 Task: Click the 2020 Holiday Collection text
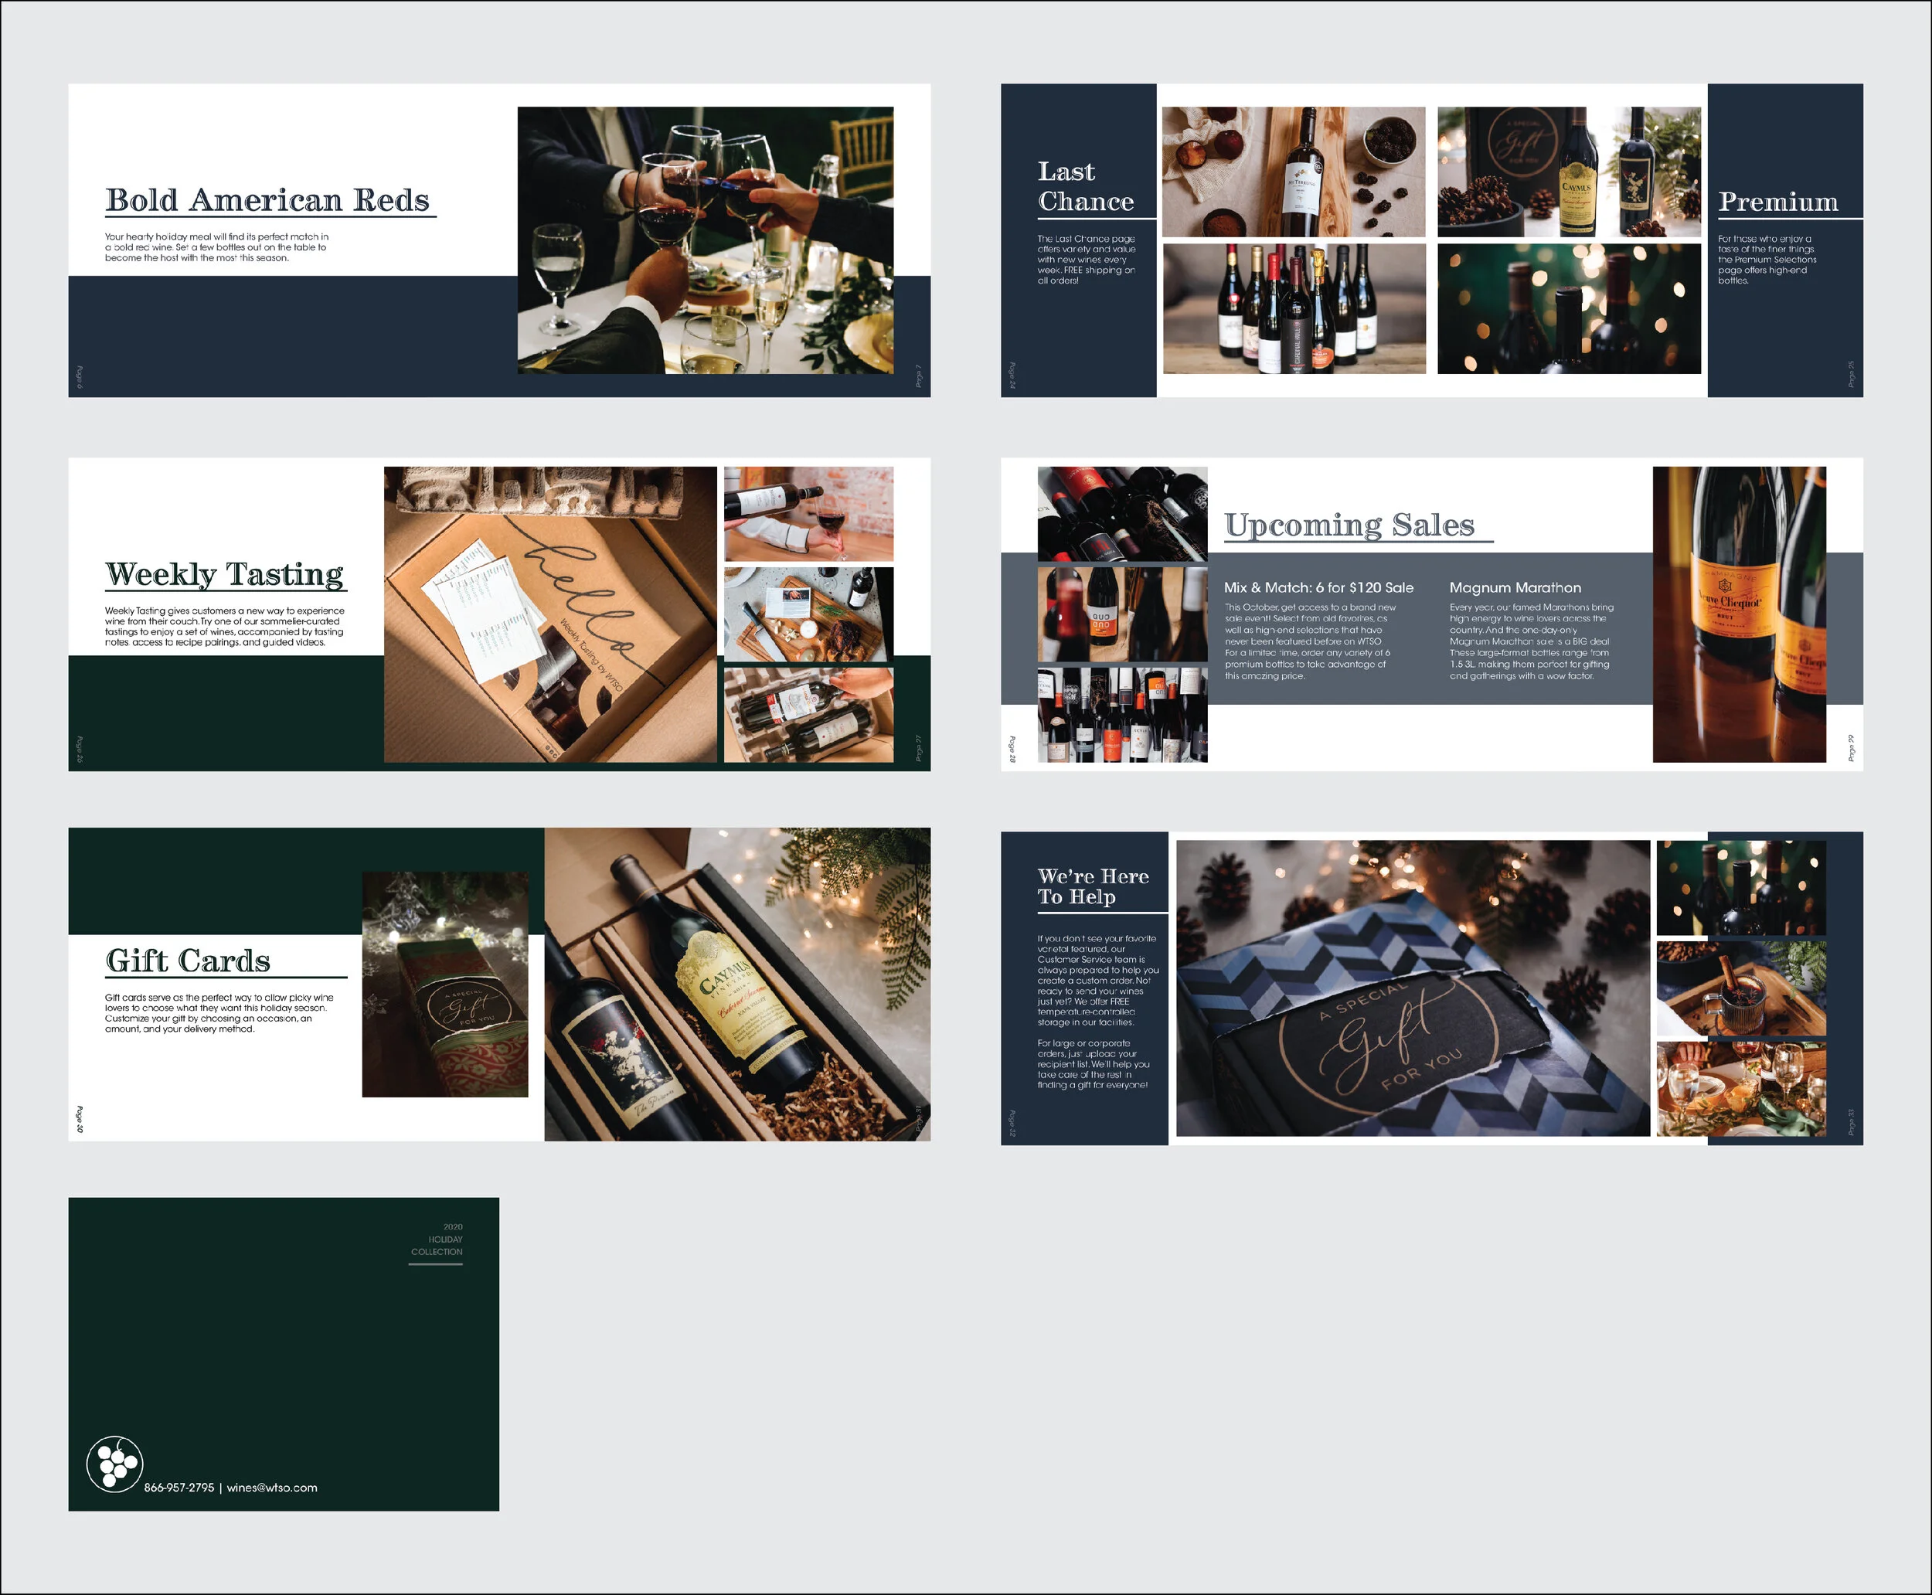437,1240
